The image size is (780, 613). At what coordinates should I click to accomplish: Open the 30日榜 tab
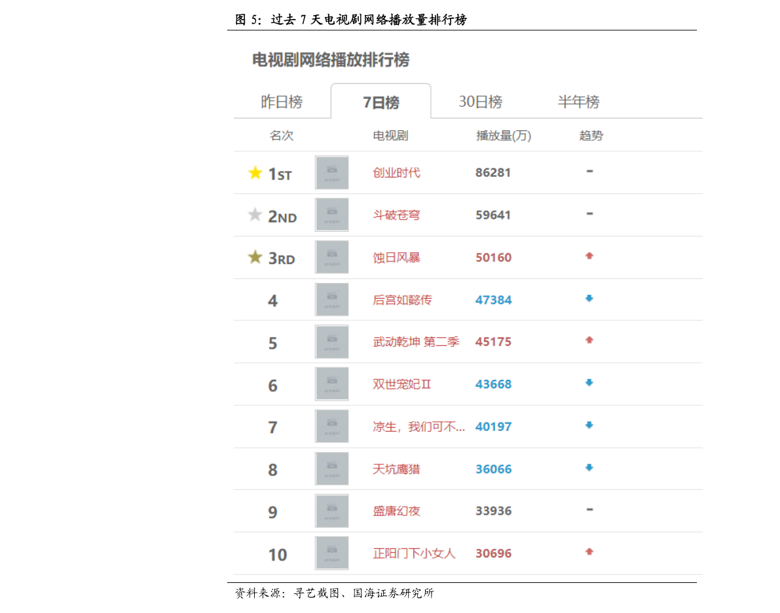480,102
